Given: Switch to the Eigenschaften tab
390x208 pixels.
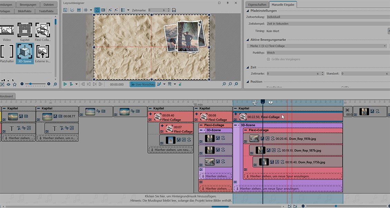Looking at the screenshot, I should (256, 4).
